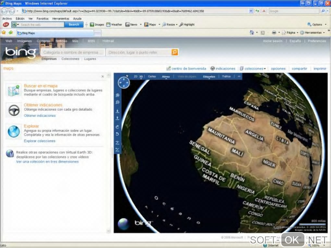Click the orange search magnifier button

tap(175, 52)
